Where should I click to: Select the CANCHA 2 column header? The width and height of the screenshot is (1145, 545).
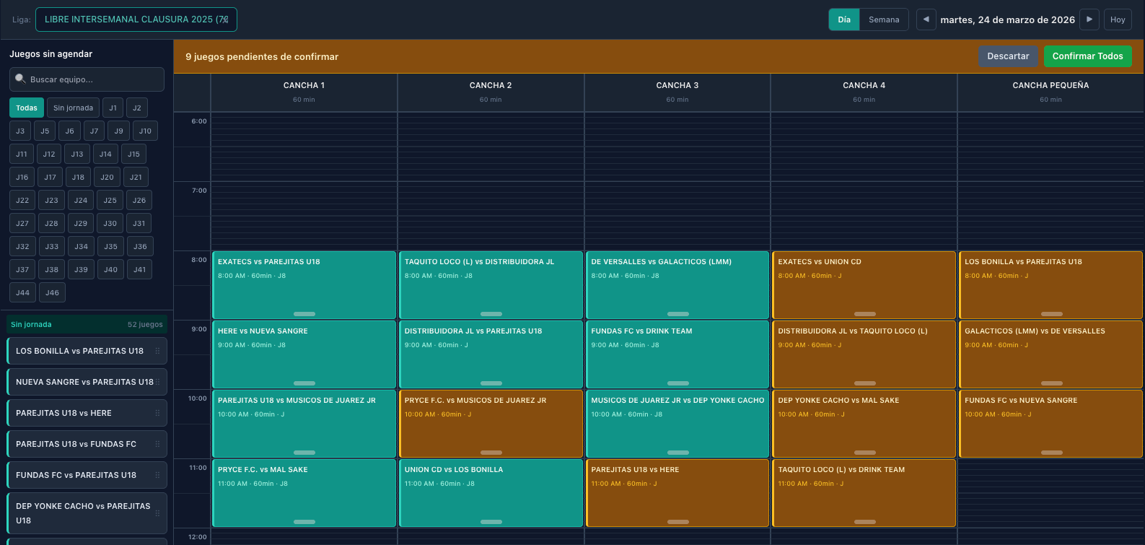pyautogui.click(x=491, y=92)
